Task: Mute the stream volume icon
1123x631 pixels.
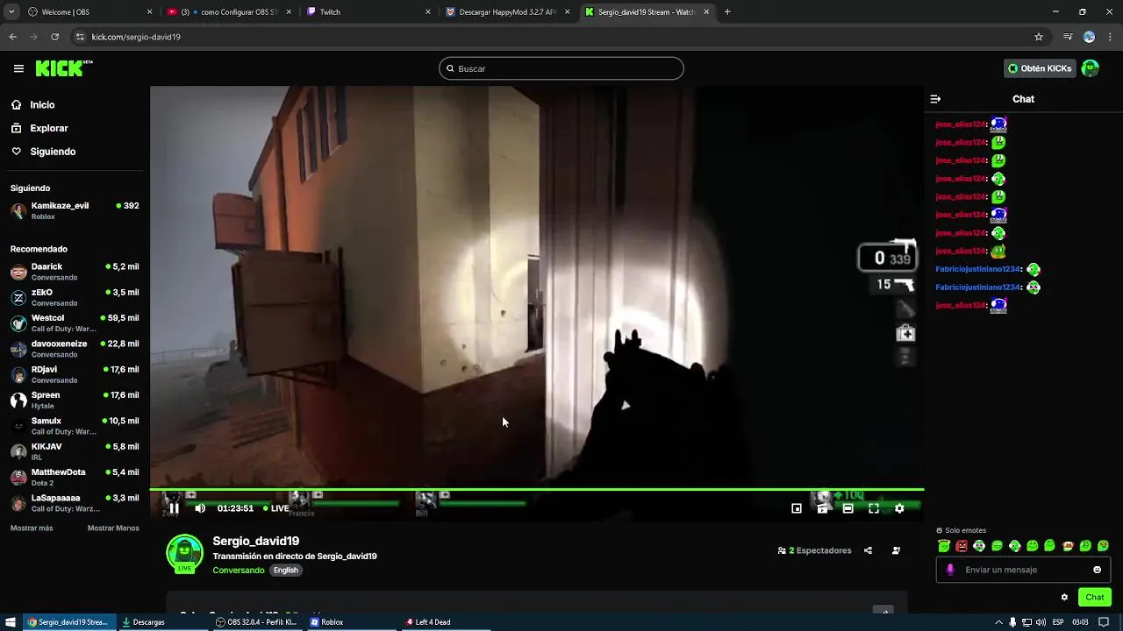Action: pyautogui.click(x=200, y=508)
